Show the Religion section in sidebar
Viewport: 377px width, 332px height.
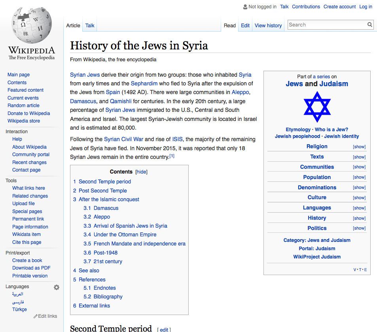(x=359, y=147)
